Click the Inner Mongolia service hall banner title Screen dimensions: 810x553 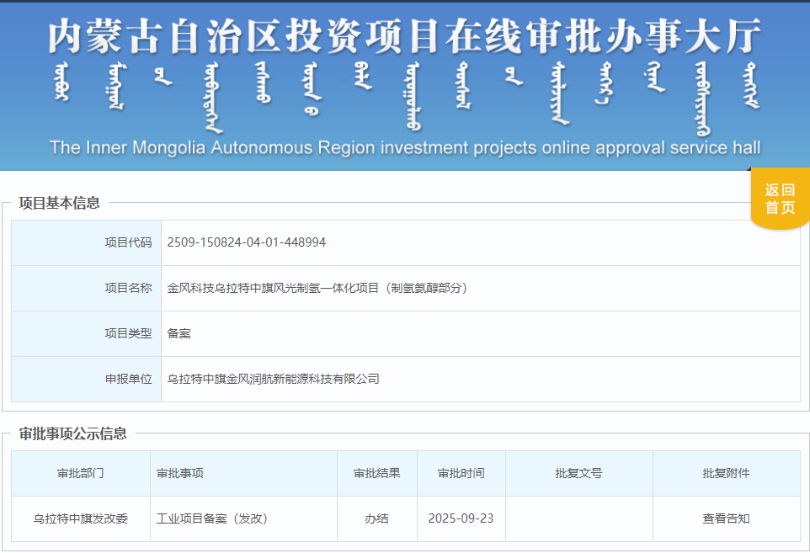coord(405,36)
